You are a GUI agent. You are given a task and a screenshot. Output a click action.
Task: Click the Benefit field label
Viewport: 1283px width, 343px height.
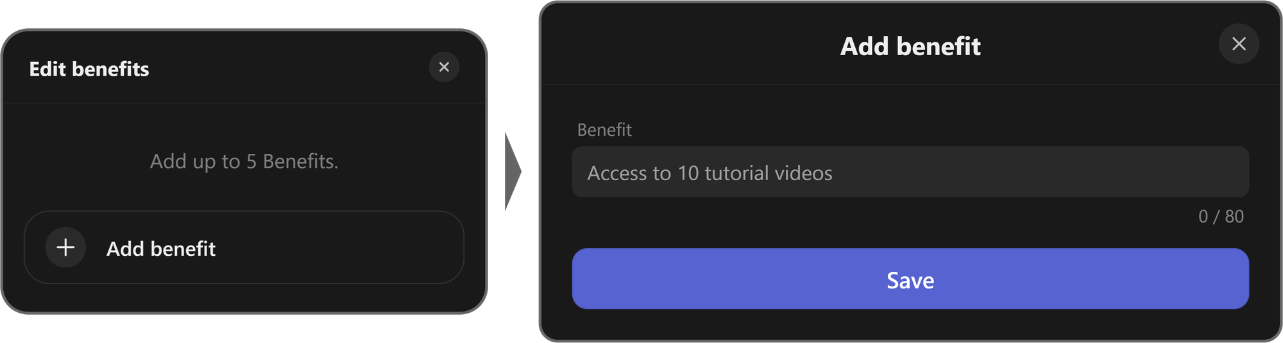pos(604,130)
